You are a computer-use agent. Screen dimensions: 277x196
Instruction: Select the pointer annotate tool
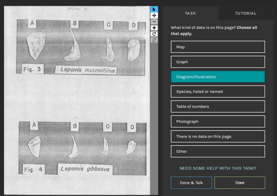[x=154, y=9]
